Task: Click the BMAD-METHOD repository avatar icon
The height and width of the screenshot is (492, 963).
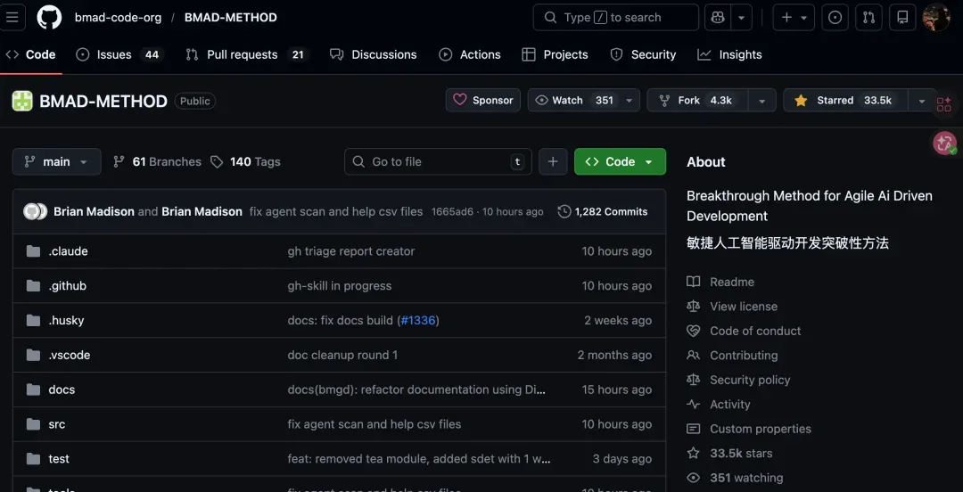Action: 22,101
